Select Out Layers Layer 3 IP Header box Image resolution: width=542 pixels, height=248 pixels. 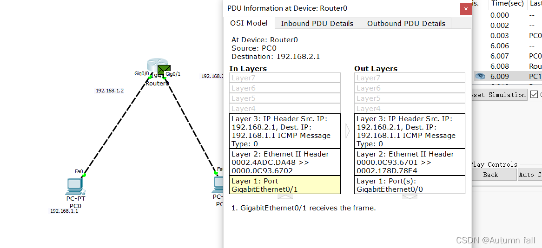click(410, 131)
